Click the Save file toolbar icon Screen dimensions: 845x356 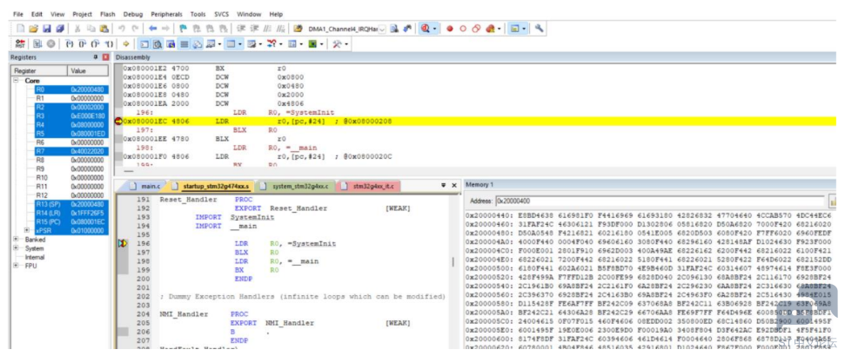[x=47, y=29]
